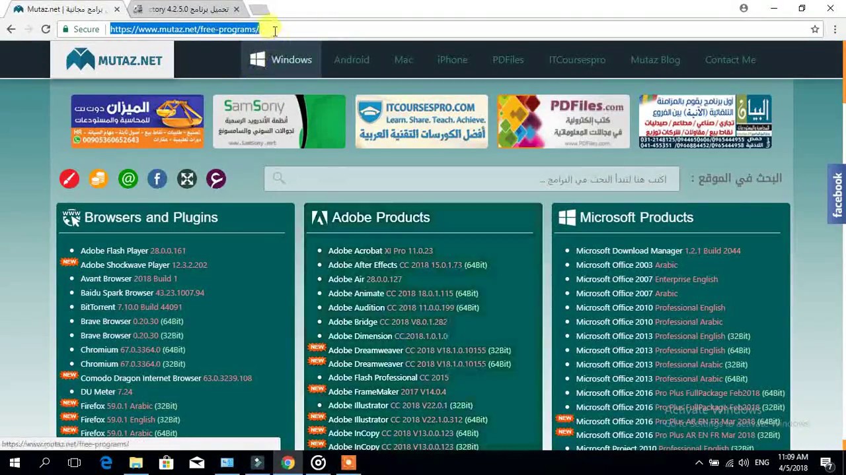The image size is (846, 475).
Task: Open the Windows Start menu
Action: 15,462
